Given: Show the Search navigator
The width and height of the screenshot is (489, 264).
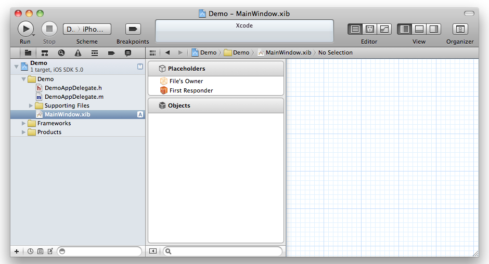Looking at the screenshot, I should point(61,52).
